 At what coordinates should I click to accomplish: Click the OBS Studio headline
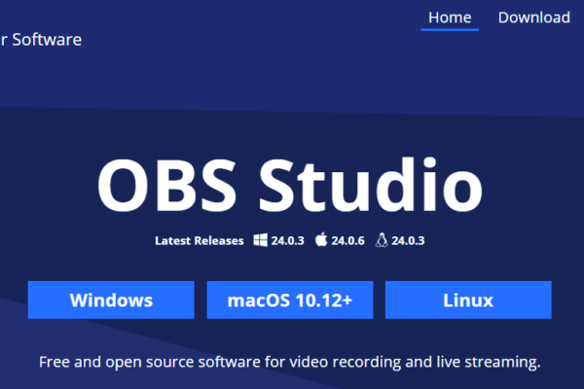290,185
